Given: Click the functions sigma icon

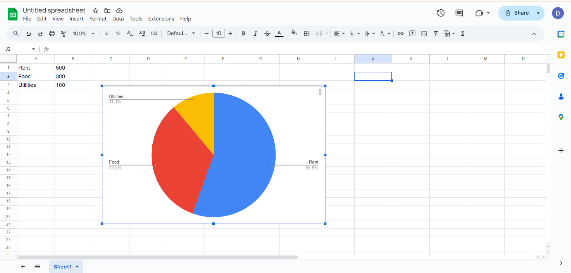Looking at the screenshot, I should [x=463, y=34].
